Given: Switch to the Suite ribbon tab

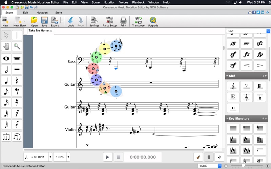Looking at the screenshot, I should click(59, 13).
